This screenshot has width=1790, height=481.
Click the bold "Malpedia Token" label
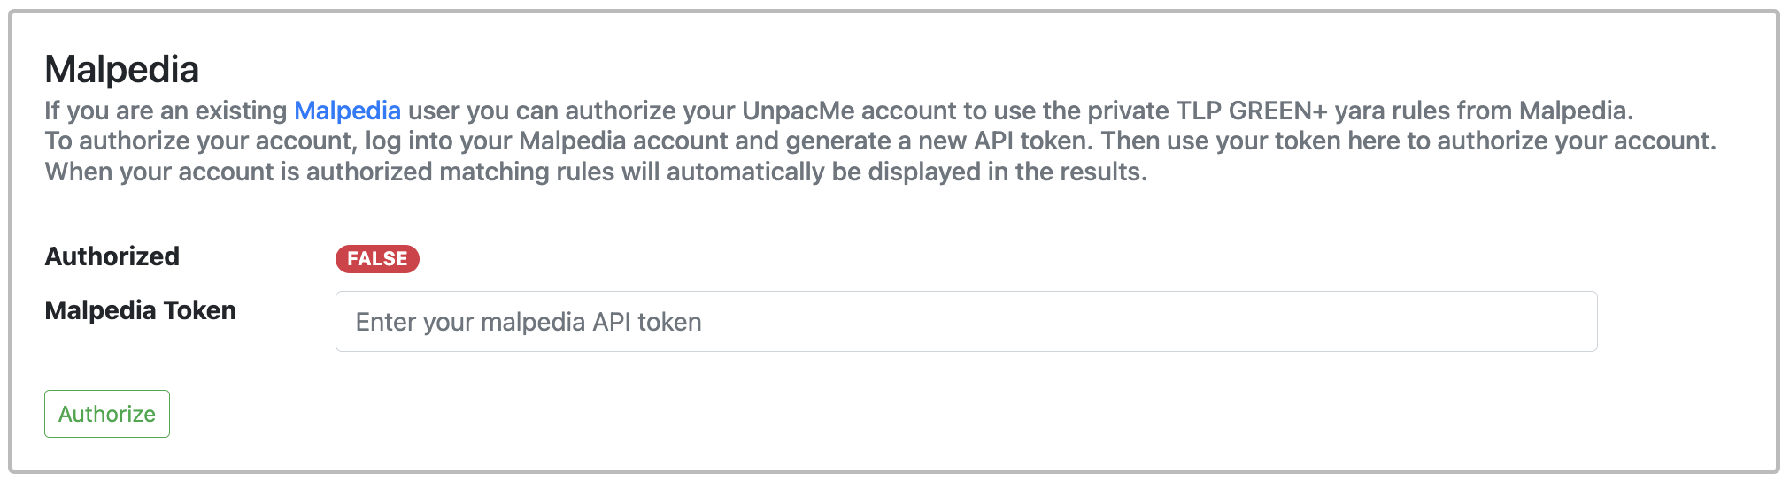tap(141, 310)
